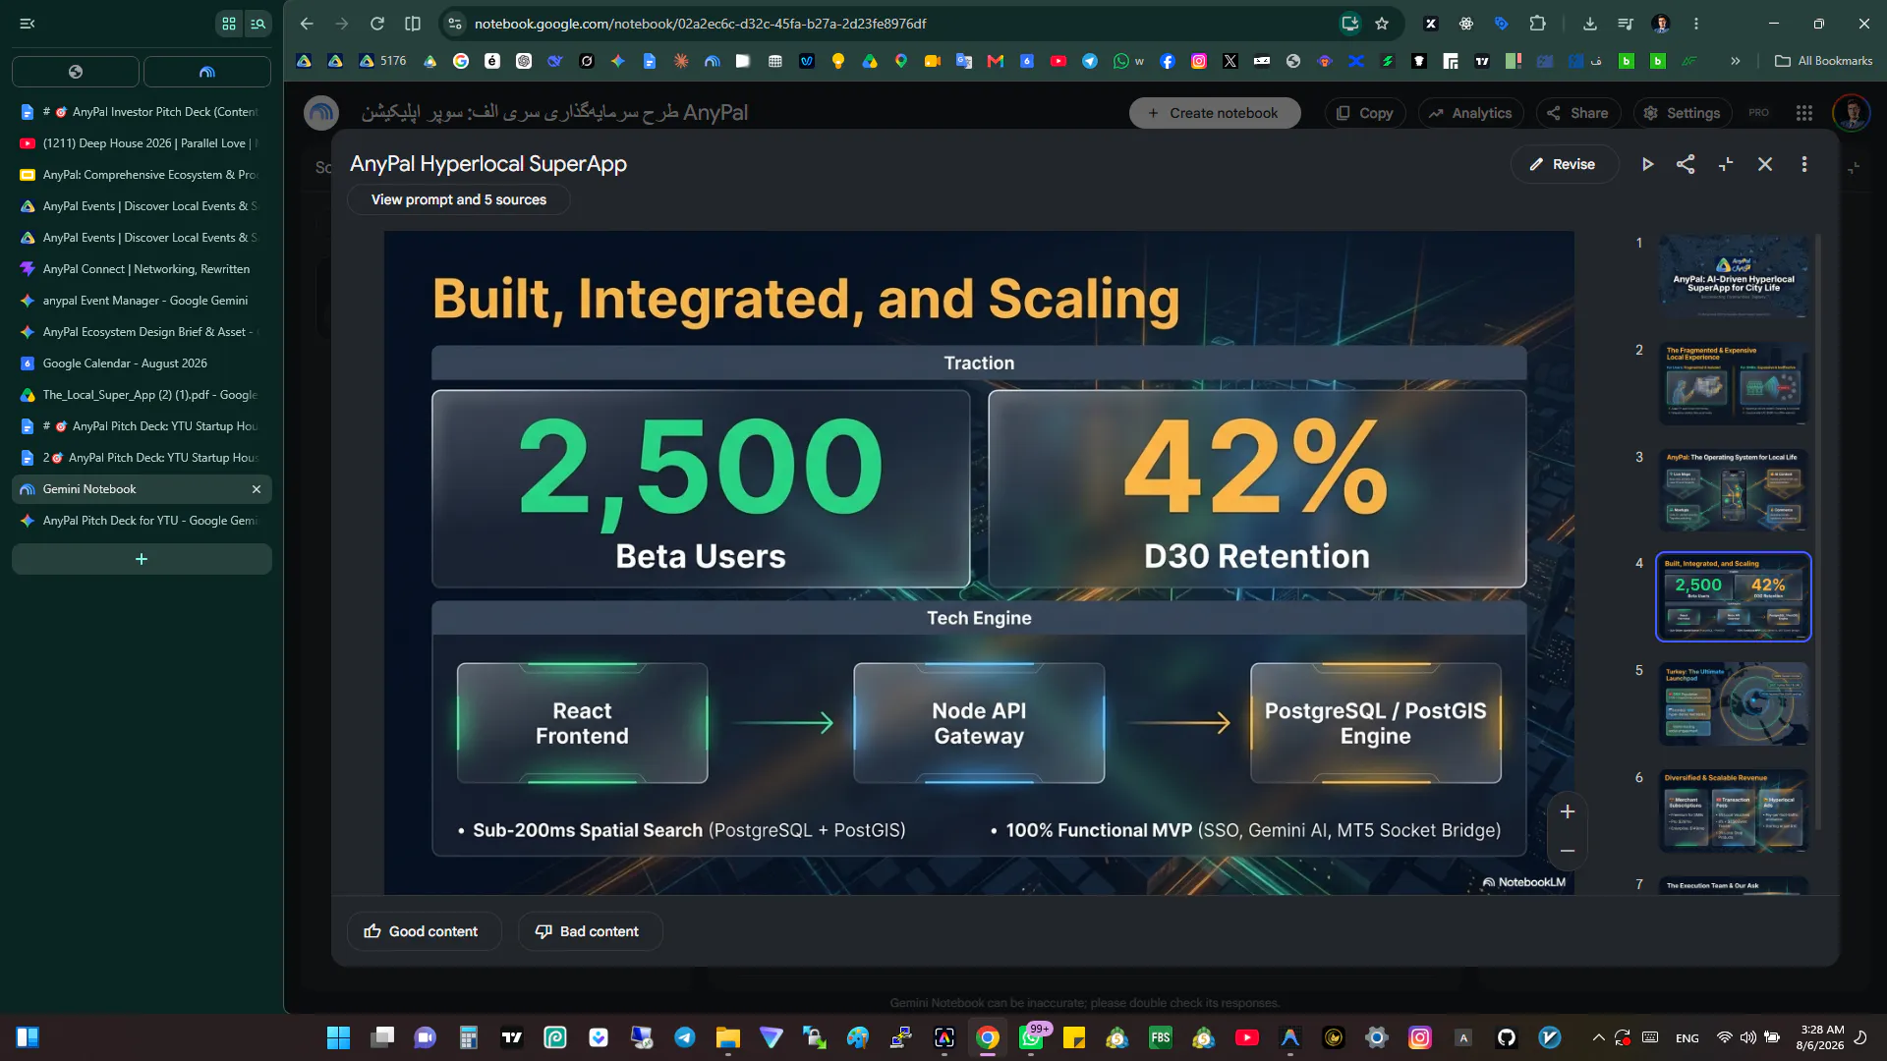This screenshot has height=1061, width=1887.
Task: Switch input language from ENG
Action: (1687, 1037)
